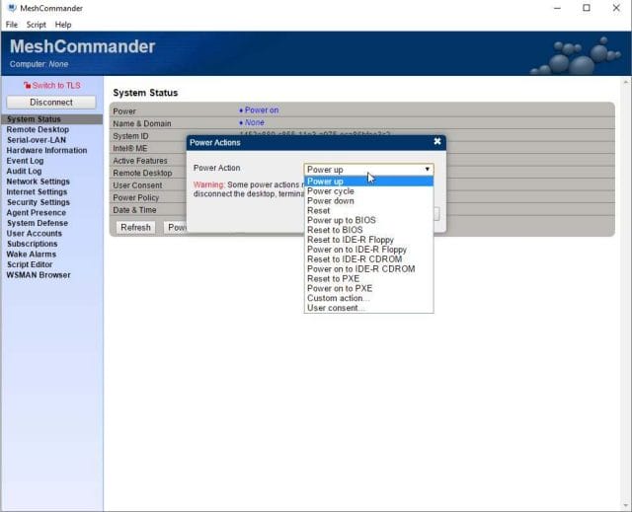Click the scrollbar up arrow
Screen dimensions: 632x512
coord(626,82)
